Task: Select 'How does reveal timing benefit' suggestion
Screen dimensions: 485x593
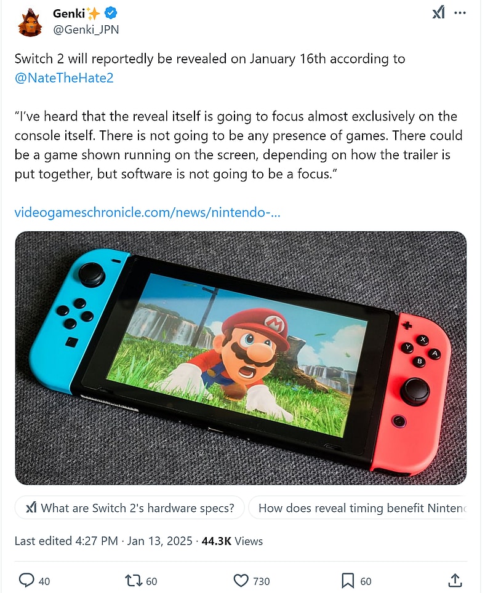Action: (x=362, y=508)
